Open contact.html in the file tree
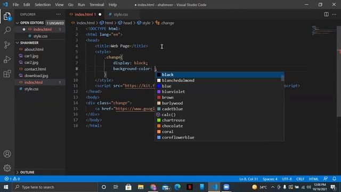The width and height of the screenshot is (341, 192). tap(35, 69)
